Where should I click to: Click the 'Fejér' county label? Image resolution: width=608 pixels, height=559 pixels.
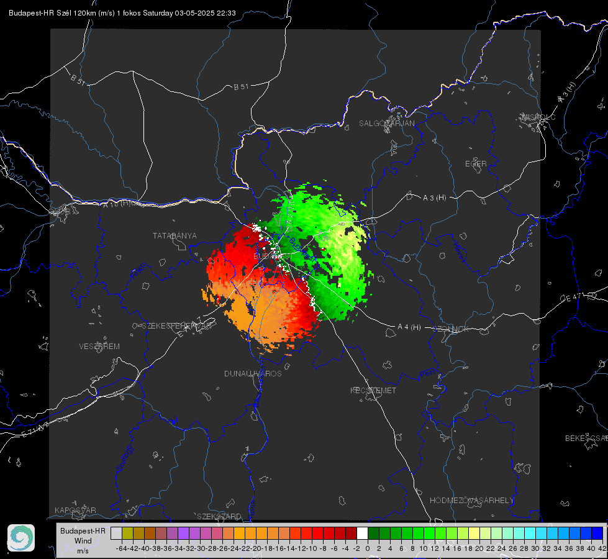point(139,271)
